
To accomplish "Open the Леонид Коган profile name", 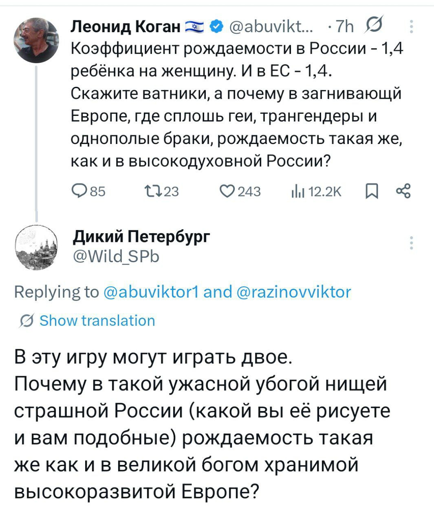I will pyautogui.click(x=126, y=27).
